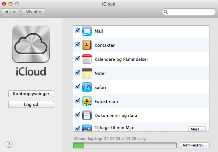Uncheck the Mail checkbox

click(77, 31)
